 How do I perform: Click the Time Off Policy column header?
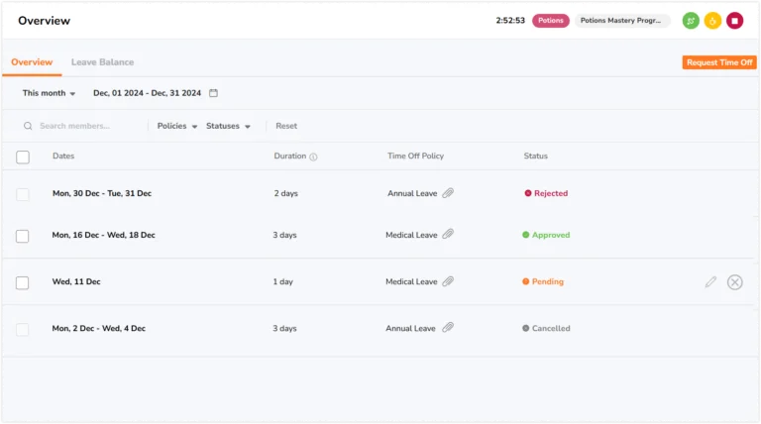click(415, 156)
